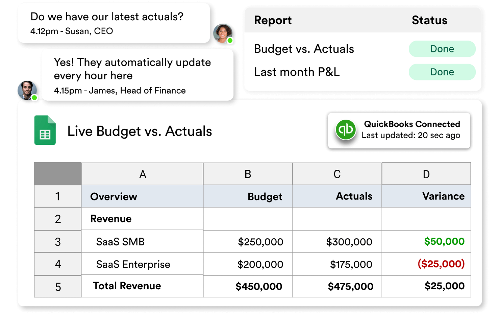500x314 pixels.
Task: Click the Live Budget vs. Actuals title
Action: tap(140, 131)
